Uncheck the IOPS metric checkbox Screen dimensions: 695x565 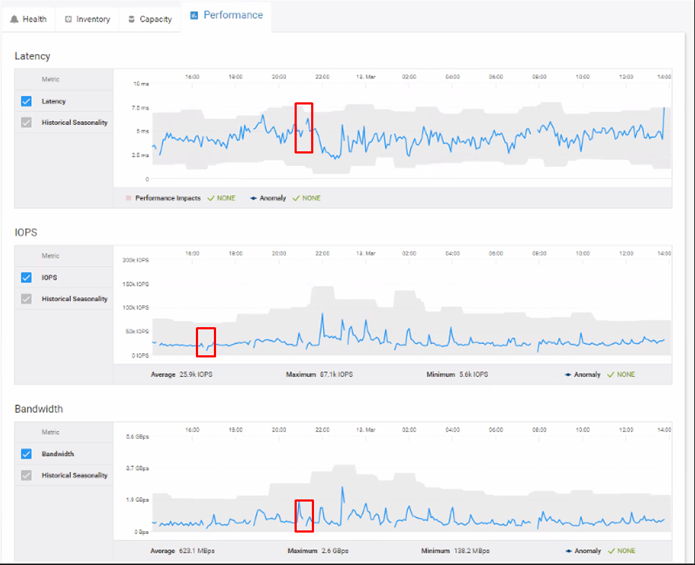(26, 277)
